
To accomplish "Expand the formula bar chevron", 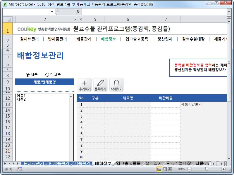I will pyautogui.click(x=229, y=11).
